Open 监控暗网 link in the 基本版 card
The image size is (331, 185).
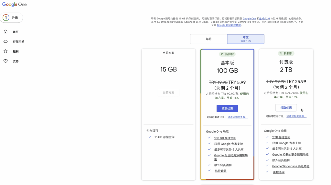(220, 171)
